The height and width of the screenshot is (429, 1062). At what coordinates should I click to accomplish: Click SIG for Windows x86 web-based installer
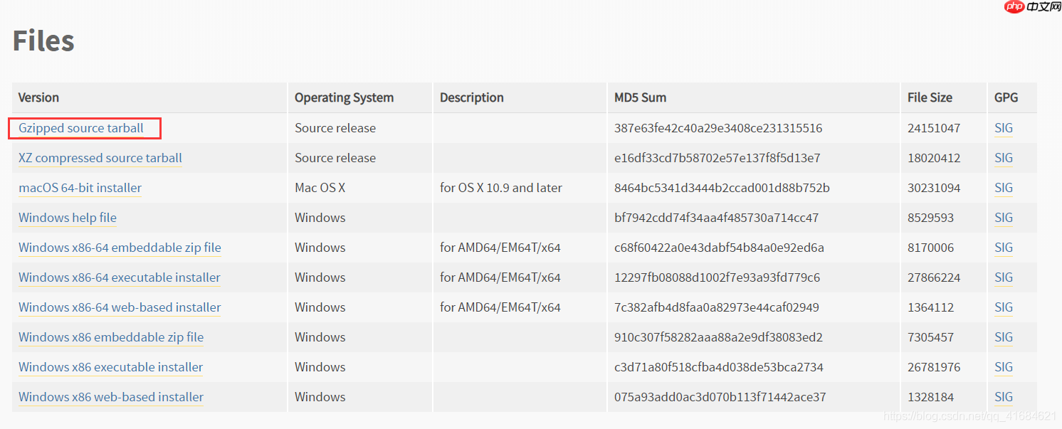coord(1004,397)
